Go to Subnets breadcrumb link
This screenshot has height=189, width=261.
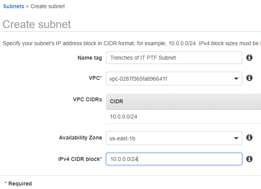tap(14, 6)
